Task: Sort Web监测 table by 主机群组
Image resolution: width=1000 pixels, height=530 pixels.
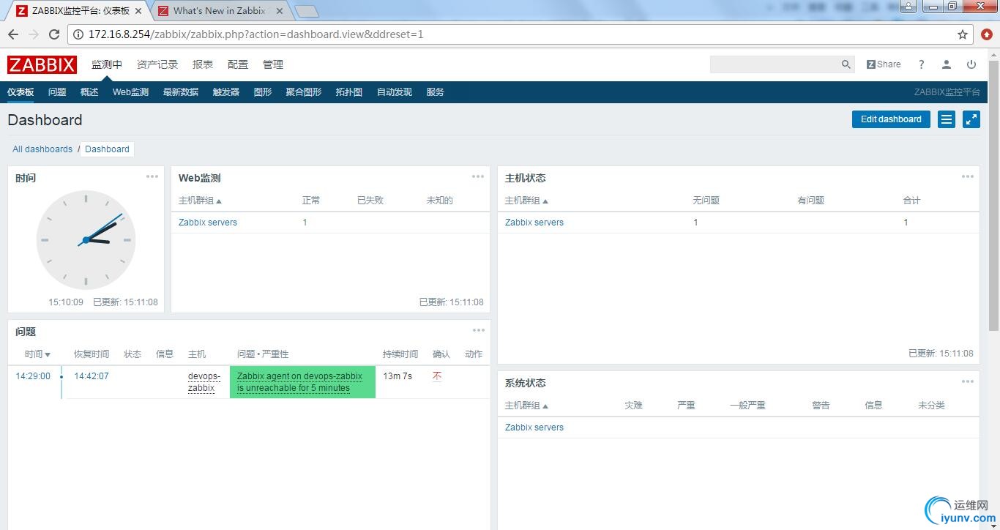Action: click(200, 201)
